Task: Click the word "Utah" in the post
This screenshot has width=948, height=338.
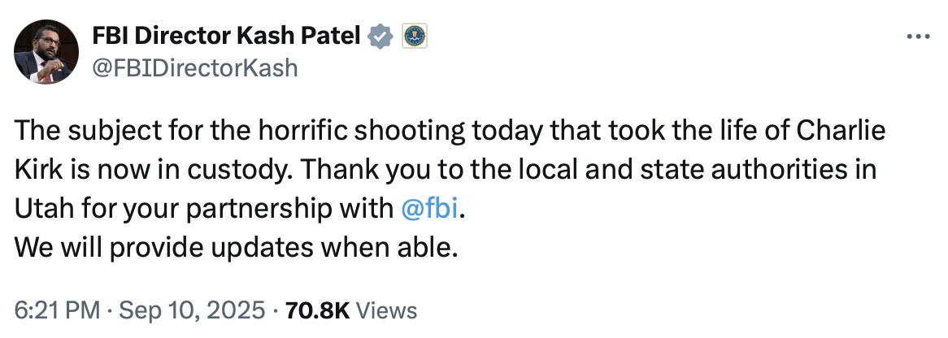Action: coord(40,208)
